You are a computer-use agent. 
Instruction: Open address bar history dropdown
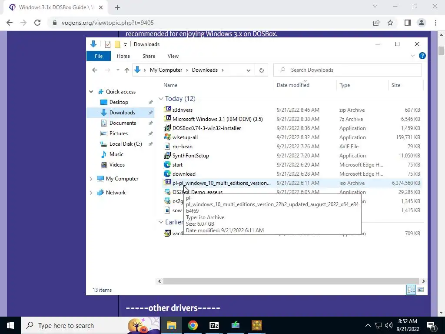(x=248, y=70)
